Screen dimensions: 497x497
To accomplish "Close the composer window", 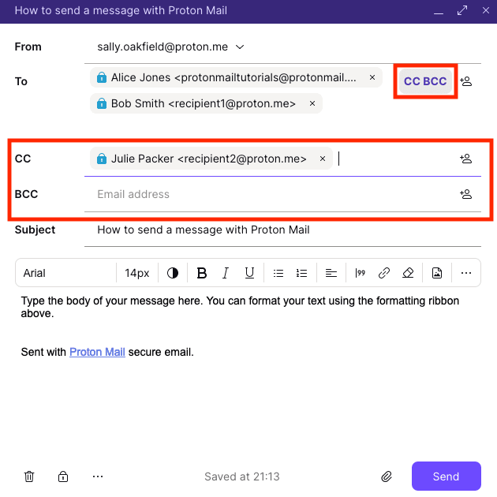I will click(x=486, y=10).
